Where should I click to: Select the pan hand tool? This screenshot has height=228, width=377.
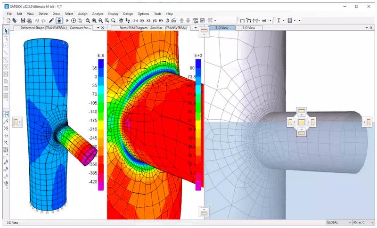121,21
